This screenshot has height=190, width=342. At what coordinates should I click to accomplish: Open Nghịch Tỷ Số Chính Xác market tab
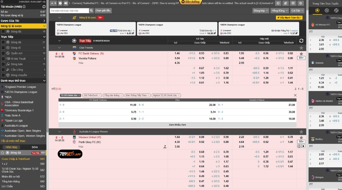click(166, 95)
